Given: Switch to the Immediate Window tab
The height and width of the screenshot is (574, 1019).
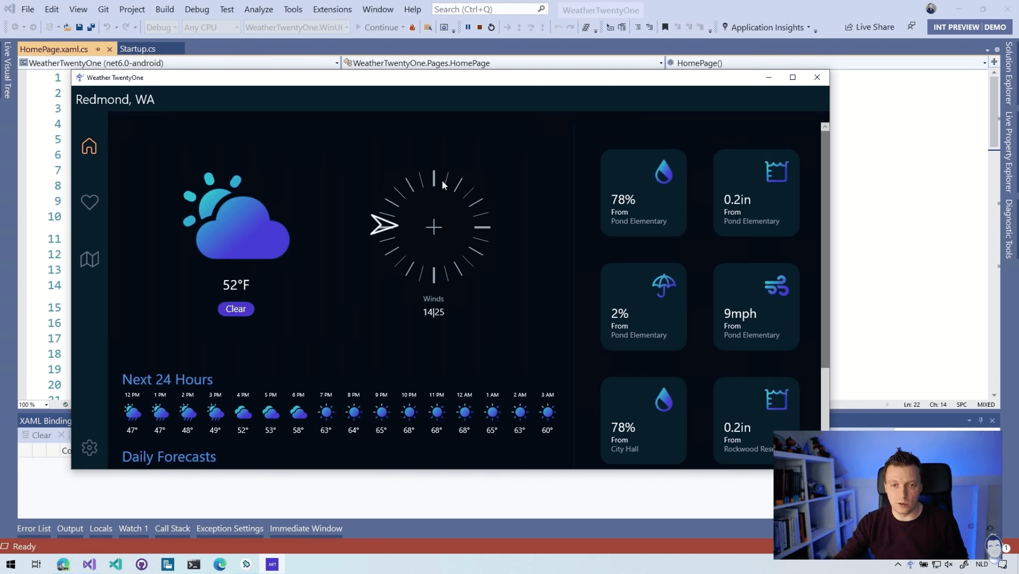Looking at the screenshot, I should pos(306,528).
